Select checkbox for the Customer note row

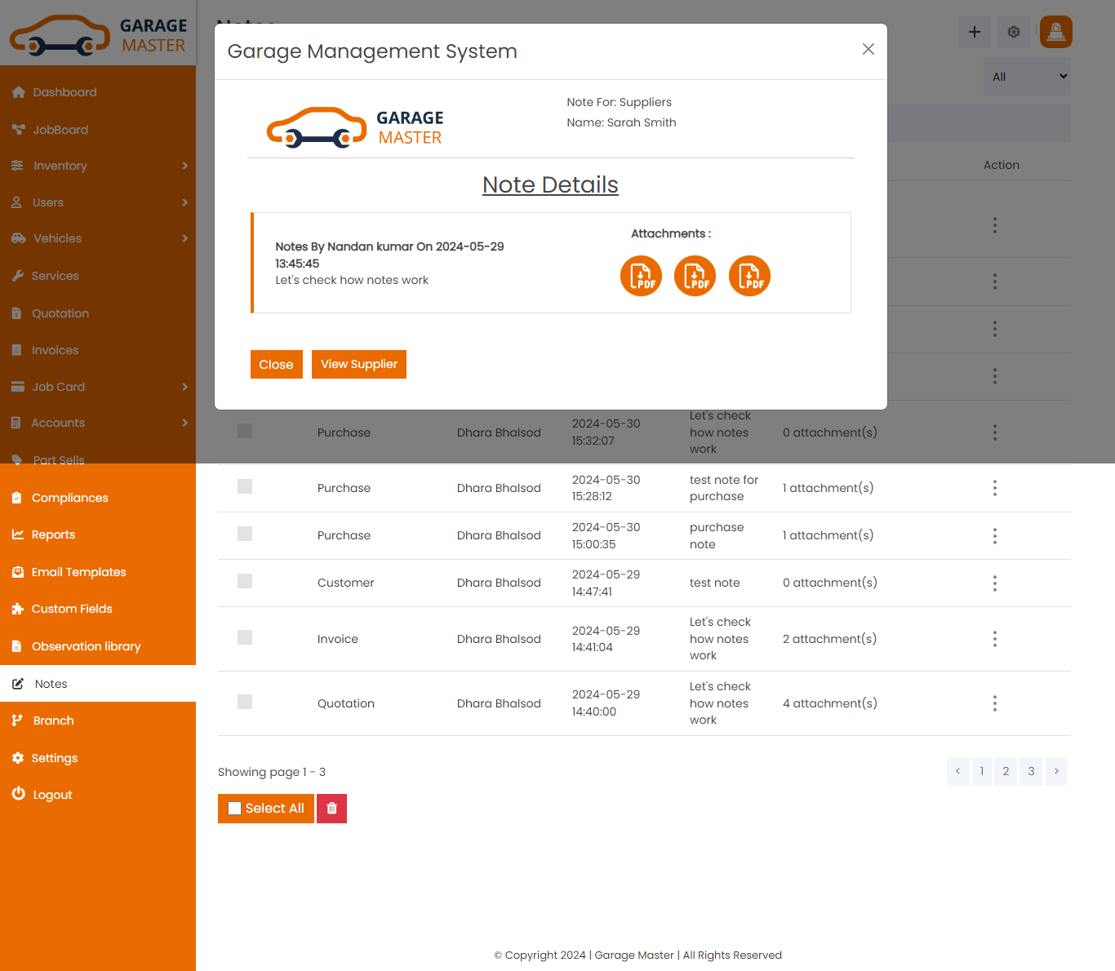tap(245, 582)
